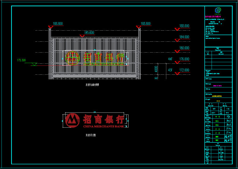238x169 pixels.
Task: Select the vertical 4000 dimension text
Action: (x=156, y=70)
